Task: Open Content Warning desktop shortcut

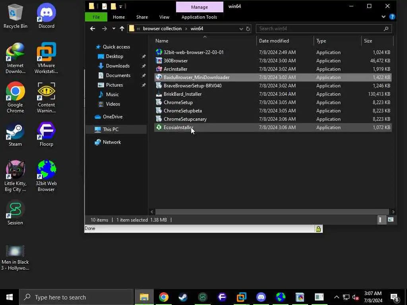Action: tap(46, 98)
